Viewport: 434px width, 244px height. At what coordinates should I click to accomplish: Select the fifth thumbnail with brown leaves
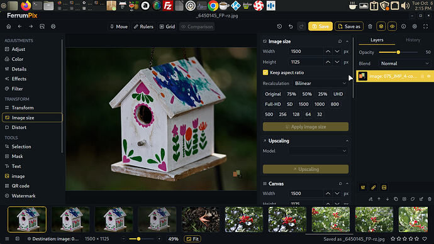[201, 219]
